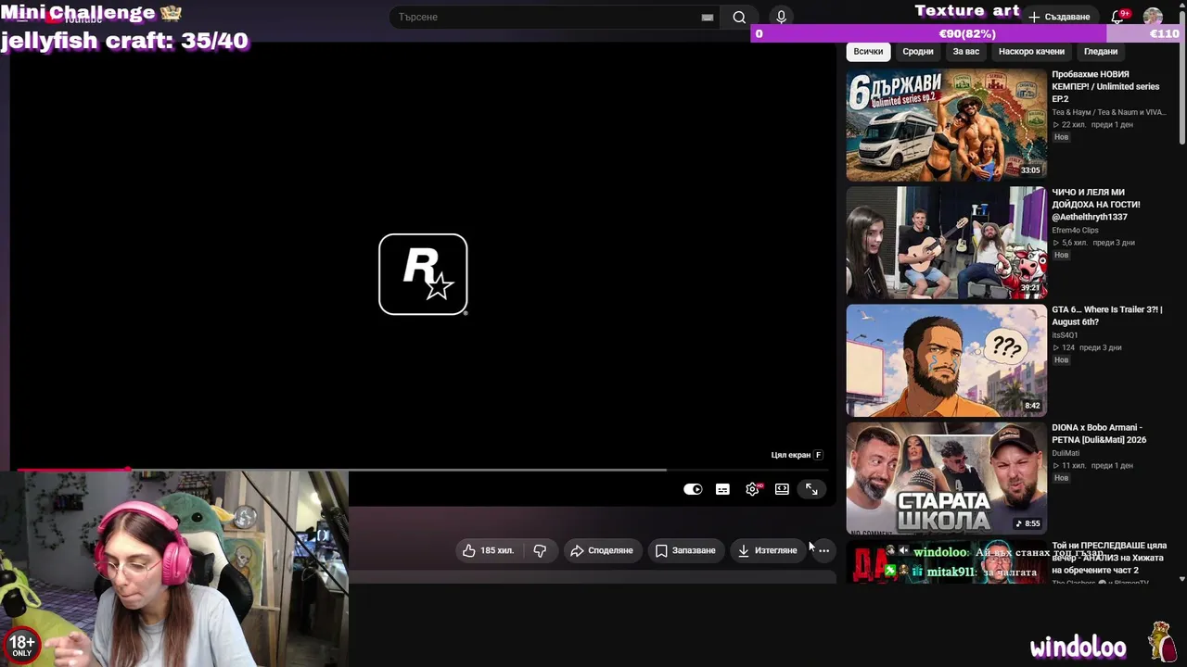
Task: Select the Наскоро качени filter chip
Action: [x=1031, y=52]
